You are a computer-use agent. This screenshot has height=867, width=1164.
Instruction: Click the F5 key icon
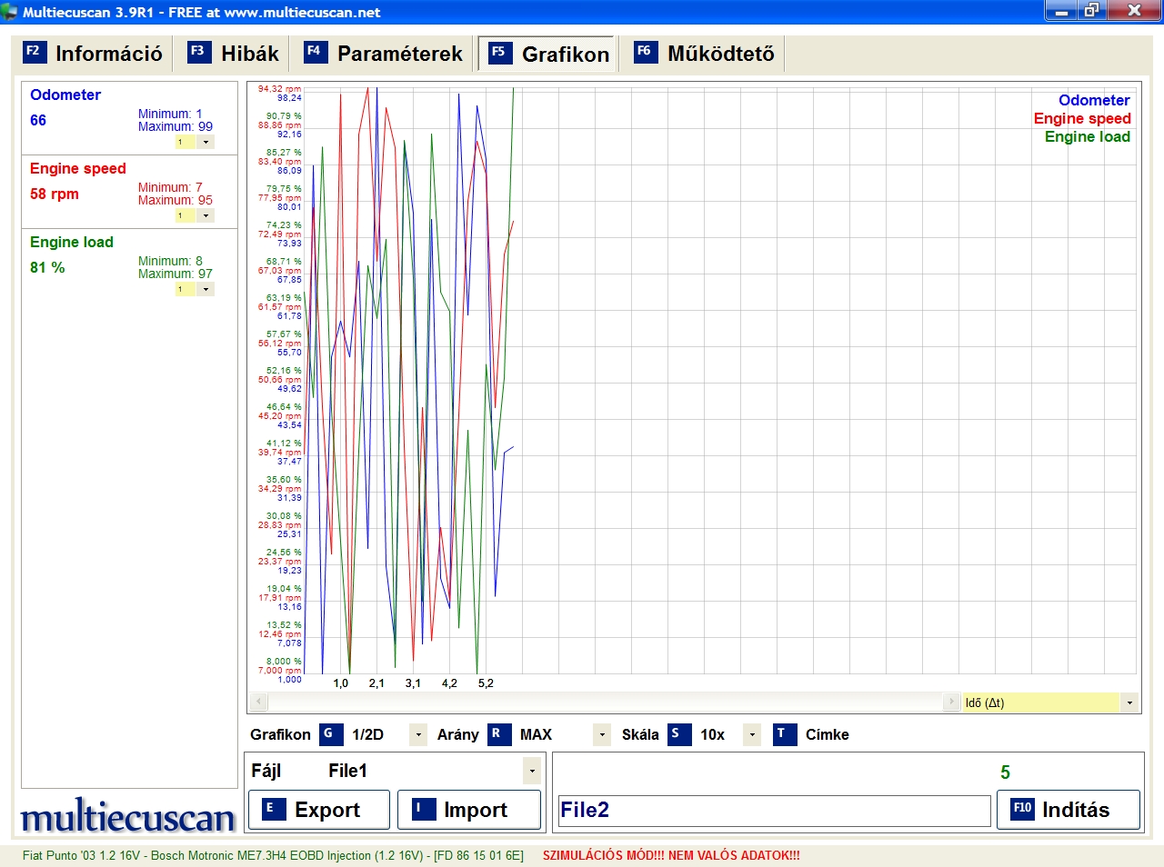point(499,53)
